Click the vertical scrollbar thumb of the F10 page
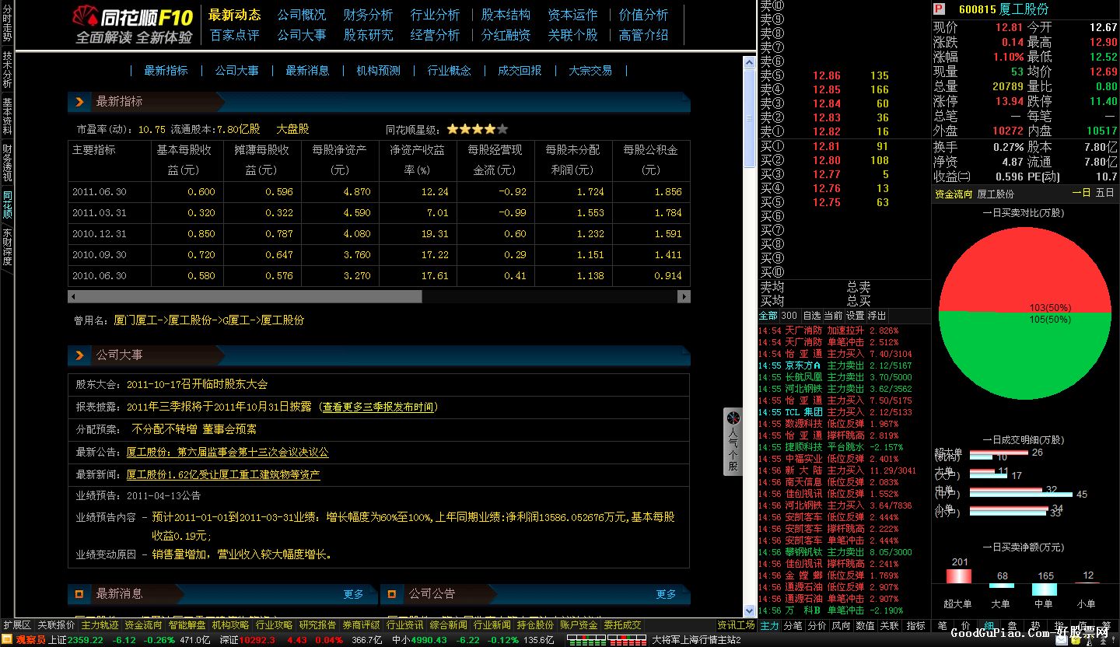Viewport: 1120px width, 647px height. (x=750, y=117)
